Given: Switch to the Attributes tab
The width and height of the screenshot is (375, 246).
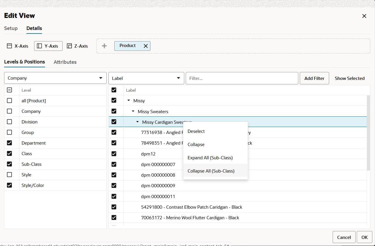Looking at the screenshot, I should (65, 62).
